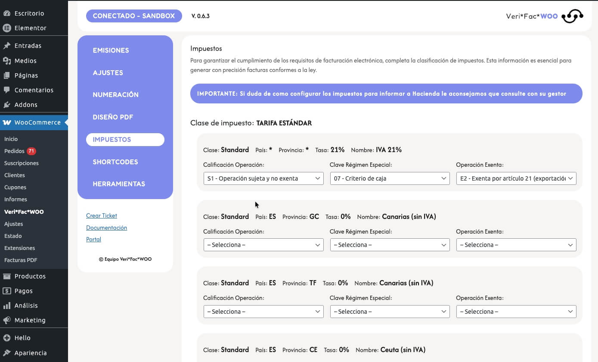Screen dimensions: 598x362
Task: Open the Veri*Fac*WOO submenu item
Action: [24, 212]
